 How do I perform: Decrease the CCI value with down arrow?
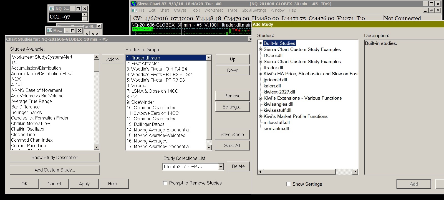85,19
